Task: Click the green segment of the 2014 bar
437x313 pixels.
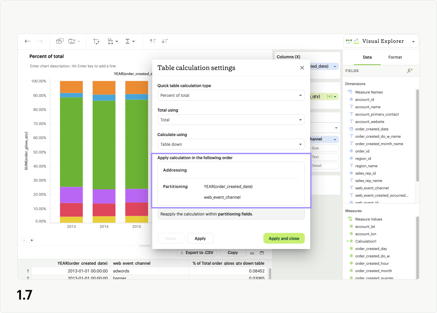Action: coord(104,145)
